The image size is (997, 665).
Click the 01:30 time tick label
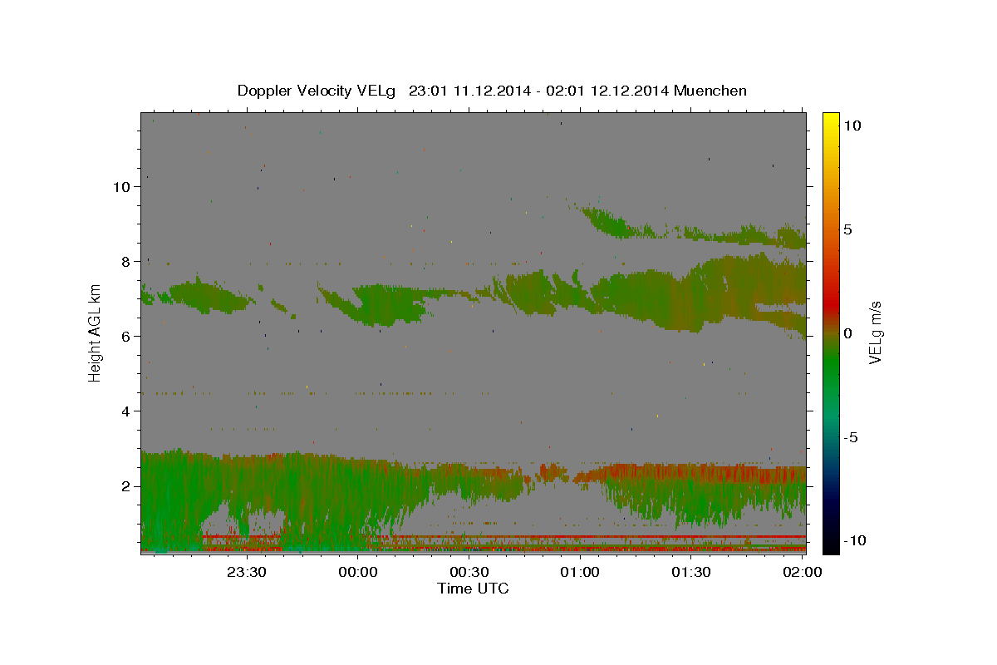click(x=690, y=572)
